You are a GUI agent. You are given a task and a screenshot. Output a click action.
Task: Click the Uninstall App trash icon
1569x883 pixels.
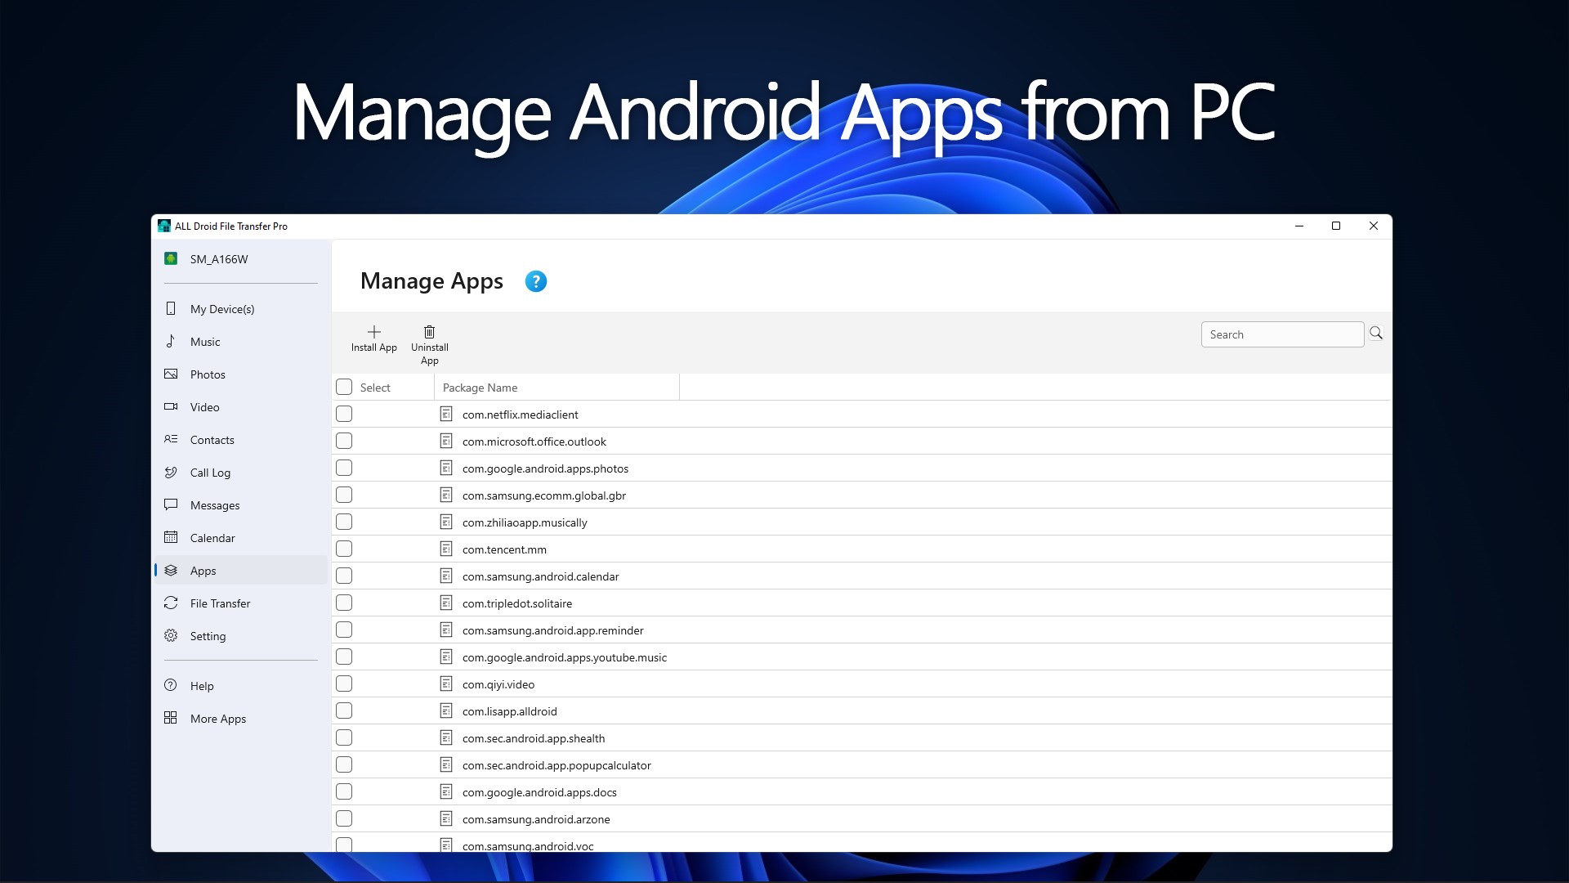point(429,332)
